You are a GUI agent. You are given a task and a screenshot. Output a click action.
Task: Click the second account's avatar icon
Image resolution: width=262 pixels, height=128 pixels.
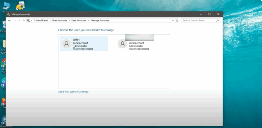pos(122,44)
